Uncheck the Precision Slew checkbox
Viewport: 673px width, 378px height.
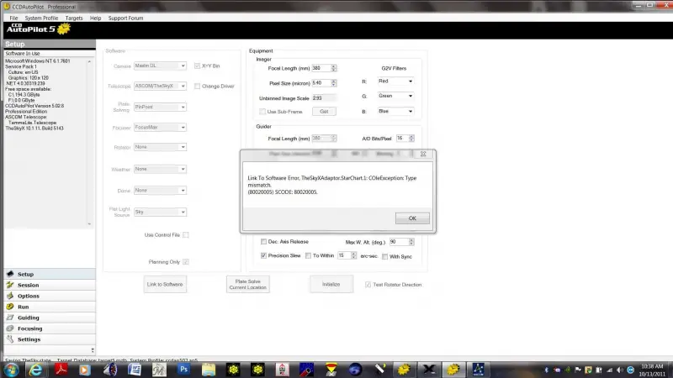pyautogui.click(x=263, y=255)
